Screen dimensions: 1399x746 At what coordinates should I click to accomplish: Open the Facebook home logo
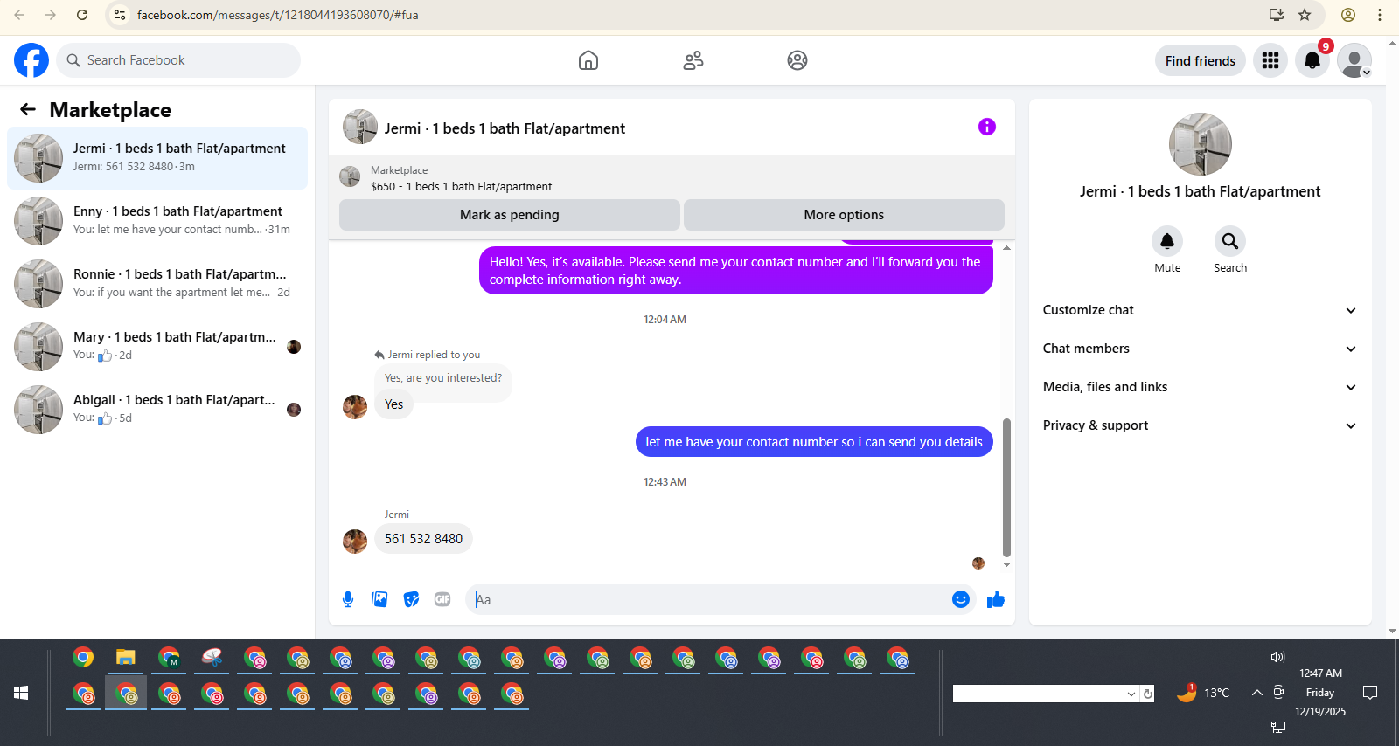point(31,60)
